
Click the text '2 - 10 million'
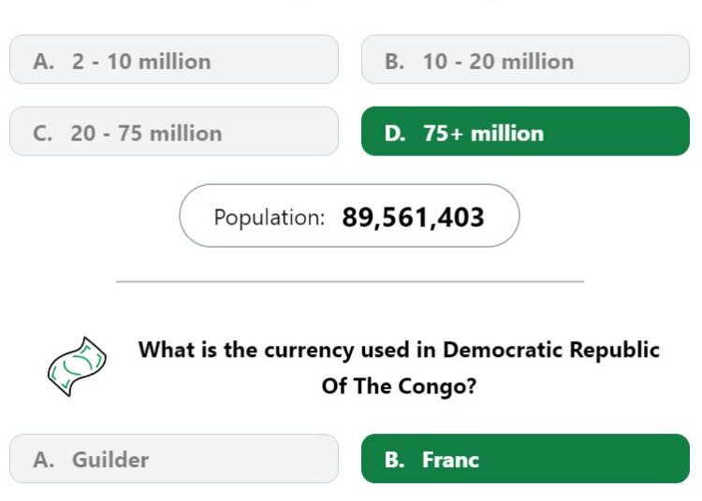point(141,62)
